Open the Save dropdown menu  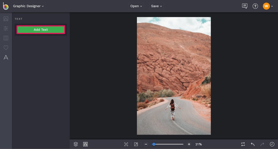(x=156, y=6)
